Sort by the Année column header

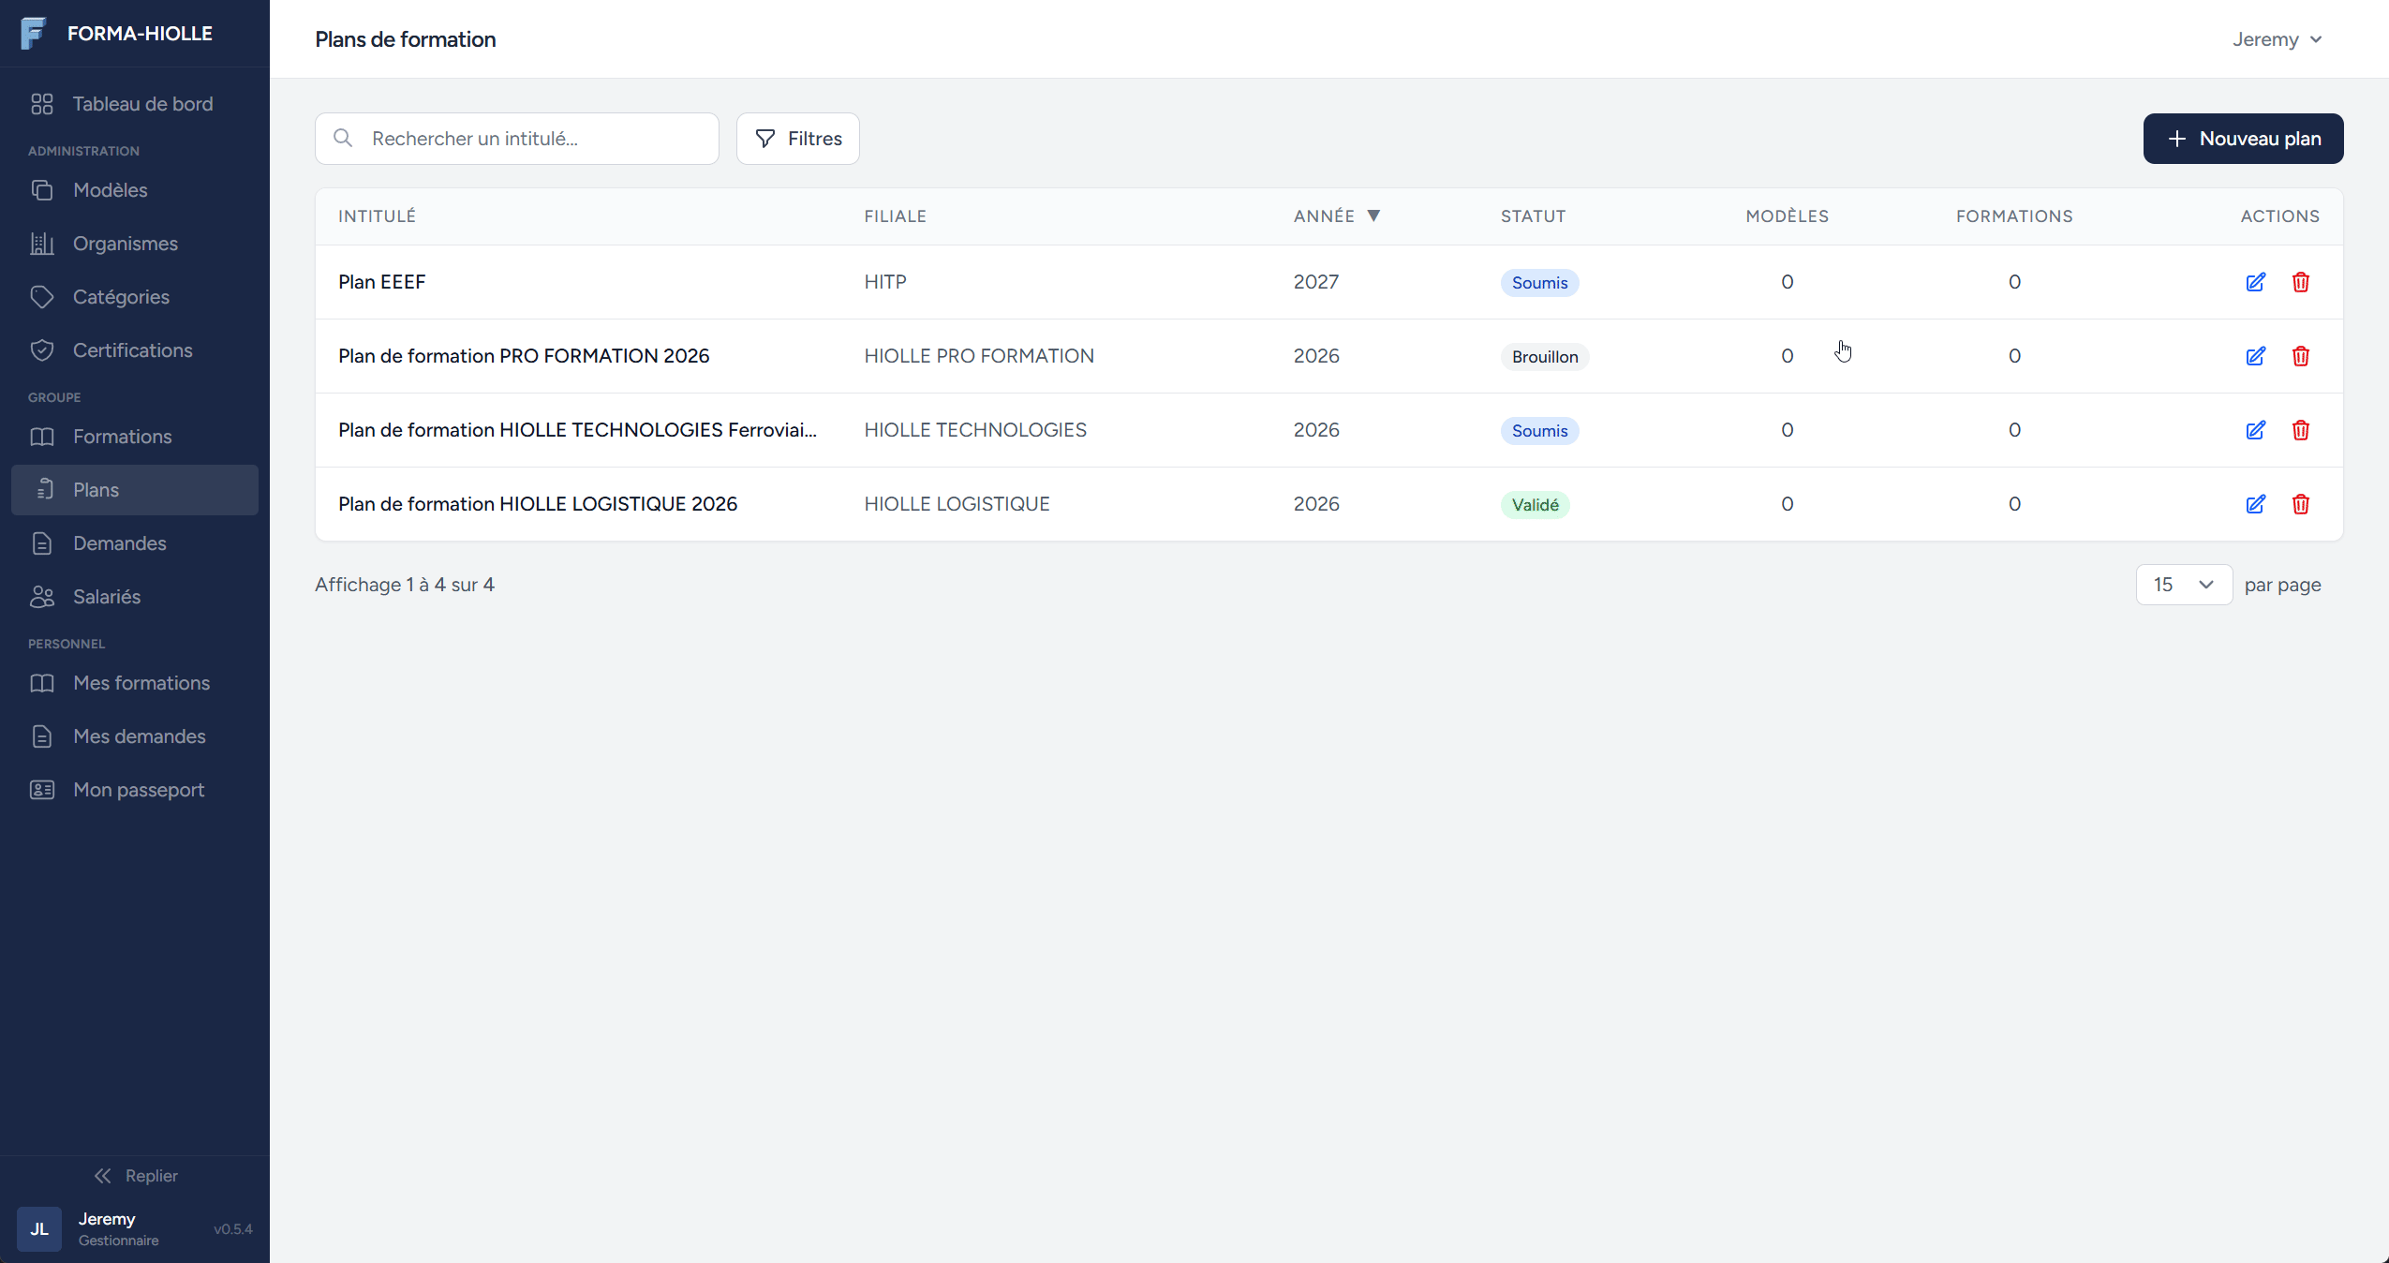[1337, 216]
